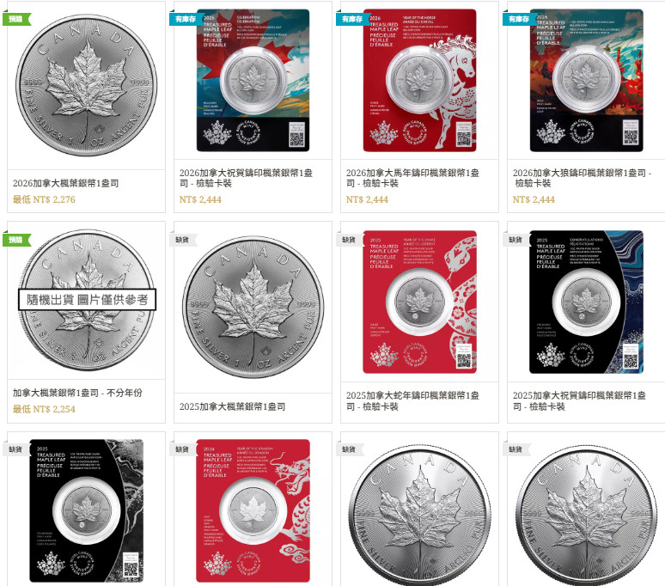
Task: Open the 2025加拿大蛇年鑄印楓葉銀幣 title link
Action: coord(412,401)
